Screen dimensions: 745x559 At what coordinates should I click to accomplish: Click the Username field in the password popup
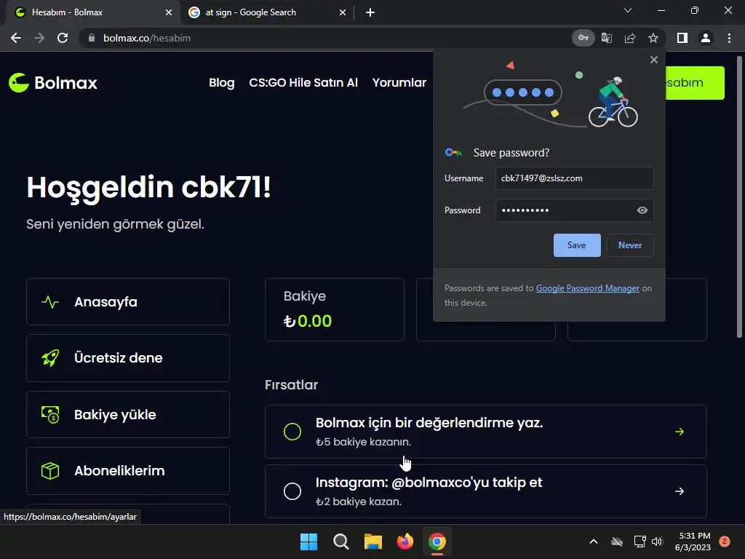click(x=574, y=178)
